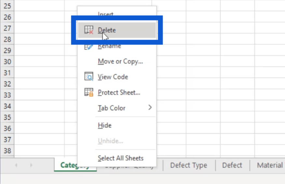Choose Move or Copy... option
The image size is (285, 184).
click(x=117, y=61)
